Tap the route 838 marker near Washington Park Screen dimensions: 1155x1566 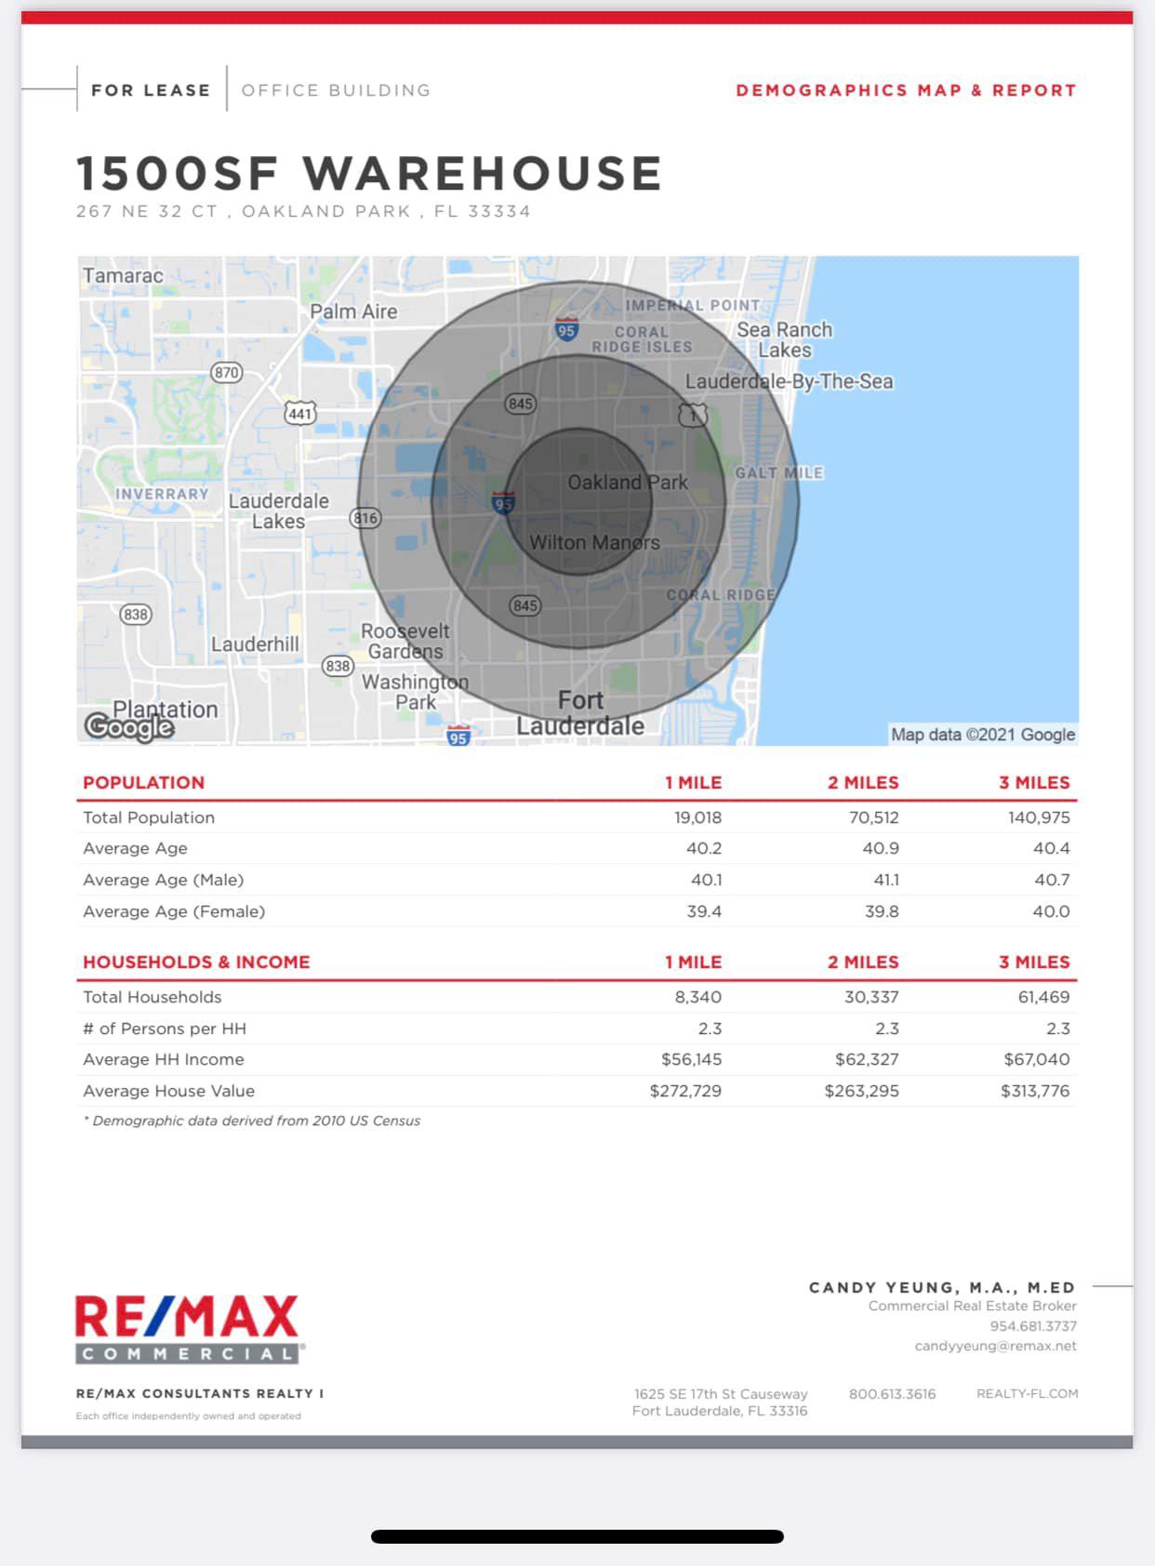pos(338,666)
